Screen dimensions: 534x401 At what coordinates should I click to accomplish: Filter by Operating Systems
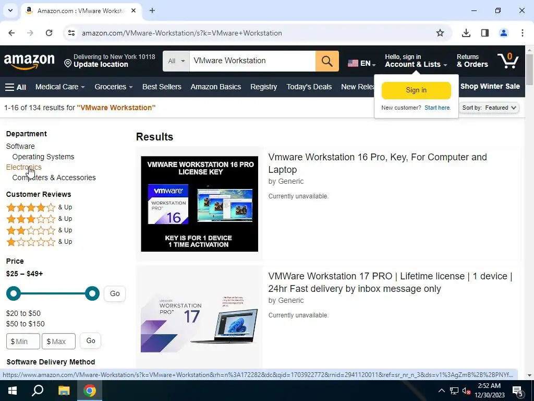click(43, 157)
